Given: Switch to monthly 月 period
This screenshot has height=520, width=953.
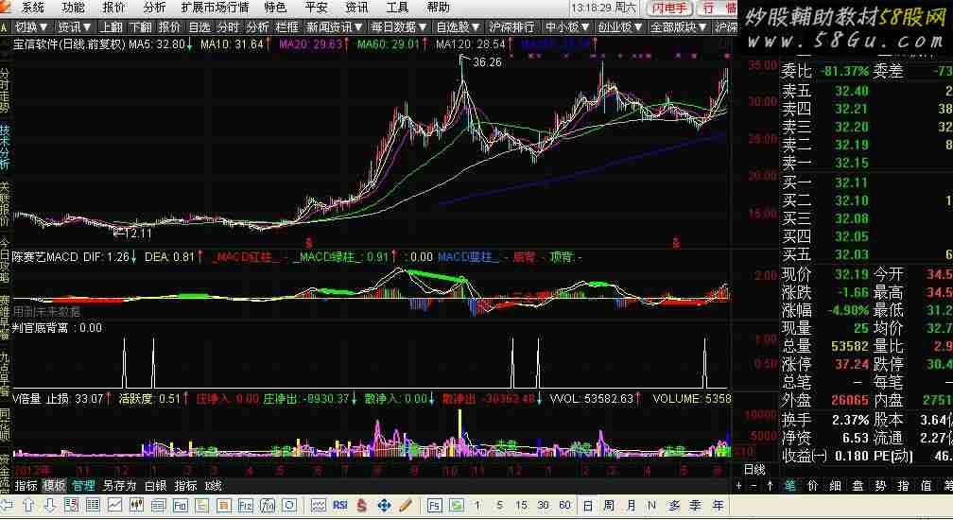Looking at the screenshot, I should [631, 505].
